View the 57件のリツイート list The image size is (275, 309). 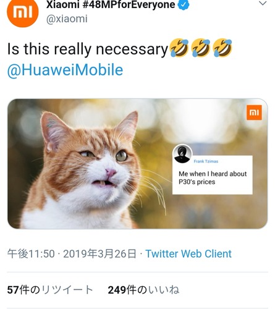pyautogui.click(x=50, y=290)
